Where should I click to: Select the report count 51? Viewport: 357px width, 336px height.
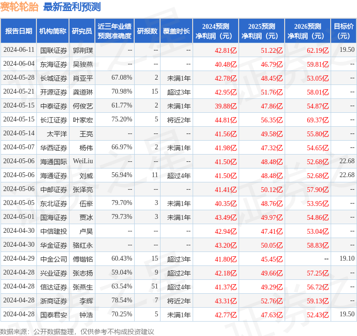pyautogui.click(x=155, y=286)
